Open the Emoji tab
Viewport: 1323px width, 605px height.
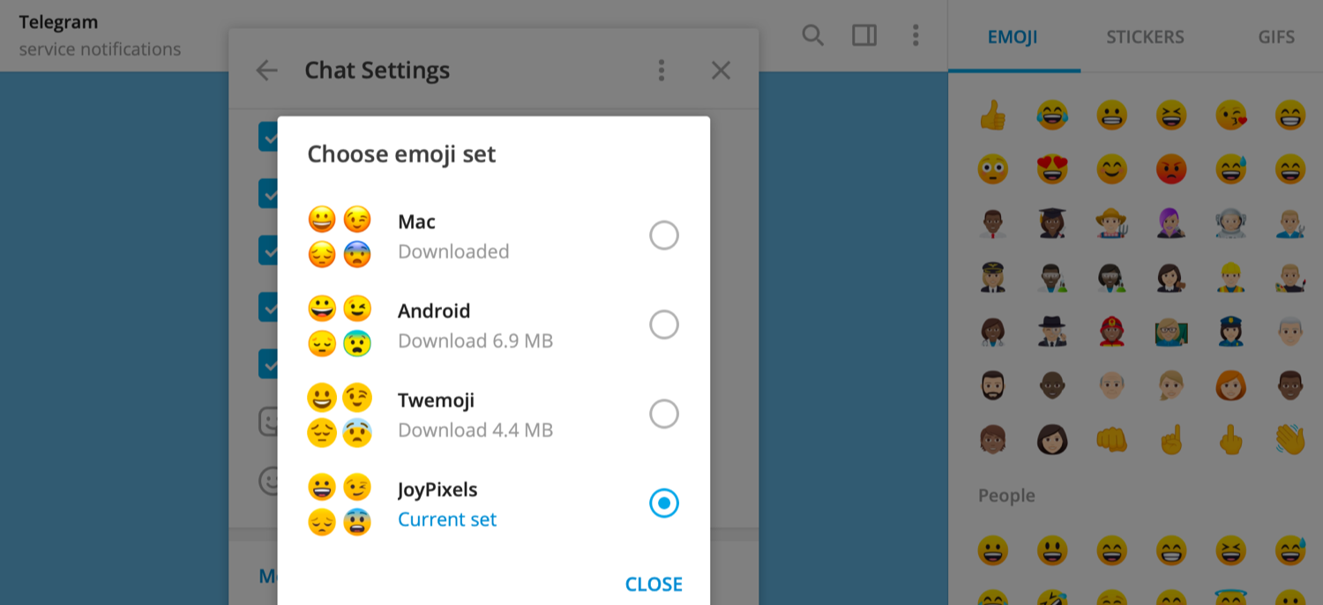(1013, 37)
